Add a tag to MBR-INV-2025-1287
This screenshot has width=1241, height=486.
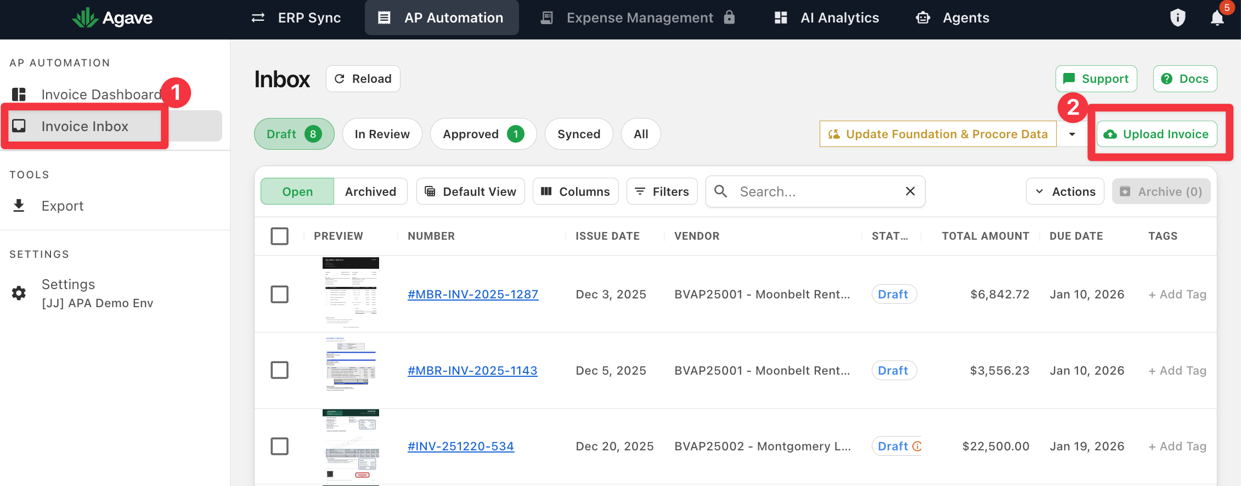[x=1177, y=295]
